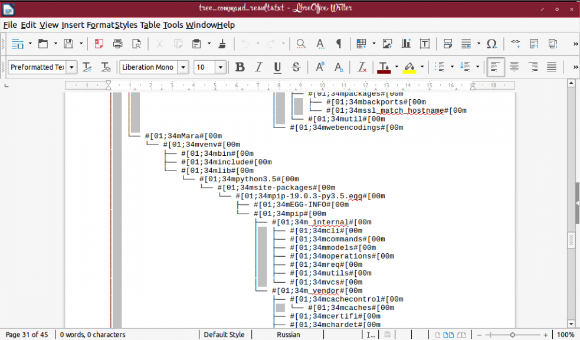Click the Insert Text Box icon
580x340 pixels.
(424, 44)
